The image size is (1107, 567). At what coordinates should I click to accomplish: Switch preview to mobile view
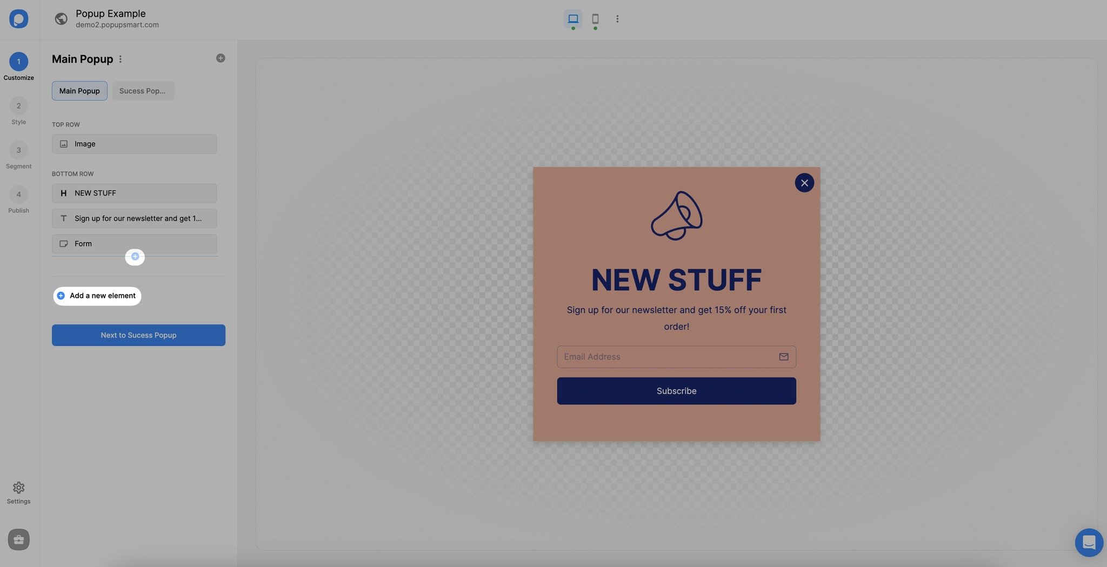coord(595,18)
